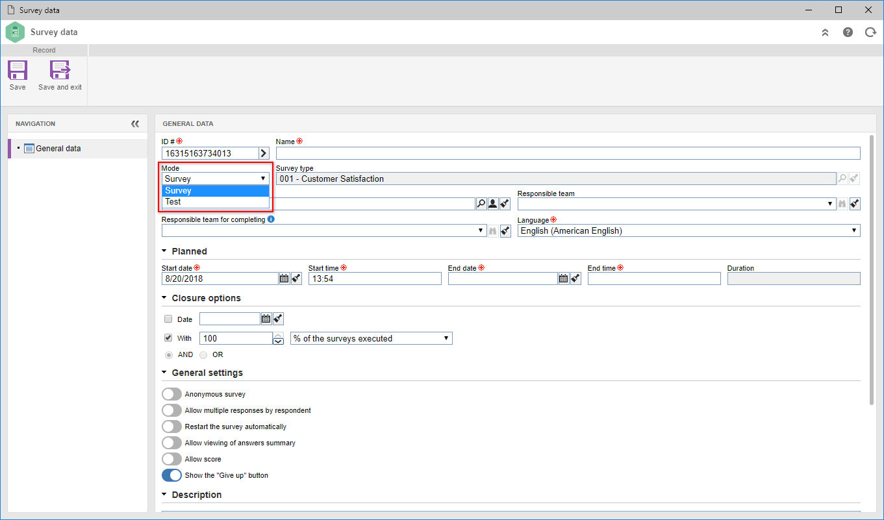884x520 pixels.
Task: Clear the Start date with brush icon
Action: click(296, 279)
